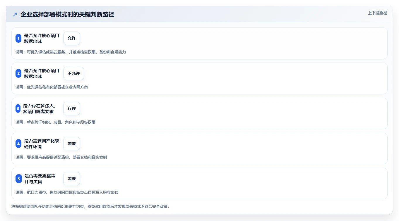Click the question text in step 1

pyautogui.click(x=42, y=38)
